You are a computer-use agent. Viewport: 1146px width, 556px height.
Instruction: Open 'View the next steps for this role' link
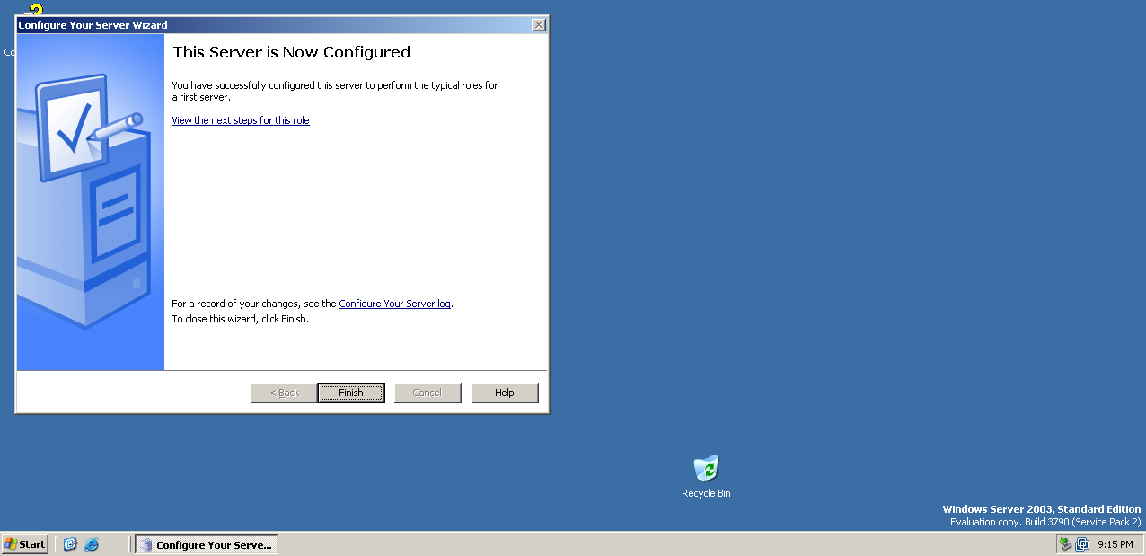click(x=241, y=120)
